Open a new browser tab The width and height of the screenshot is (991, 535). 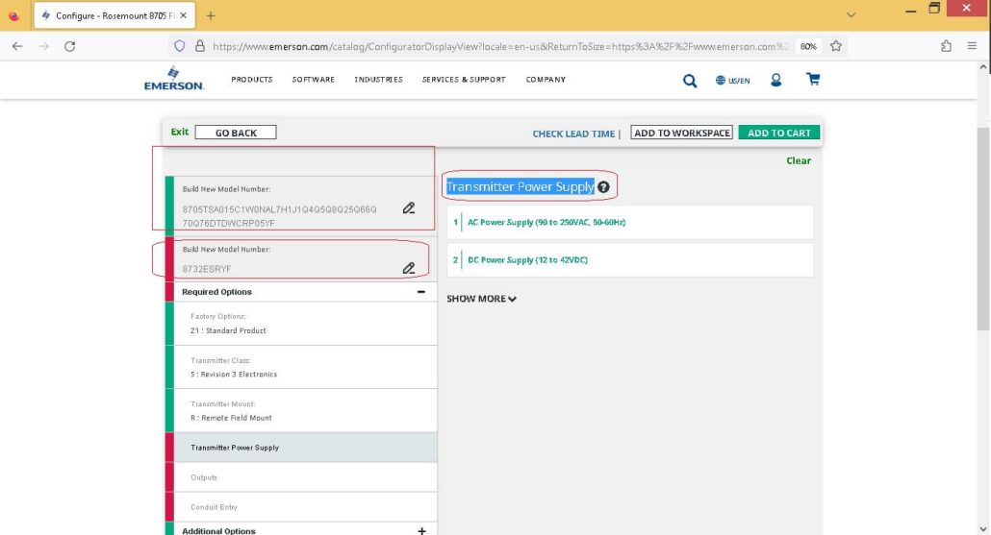click(211, 15)
